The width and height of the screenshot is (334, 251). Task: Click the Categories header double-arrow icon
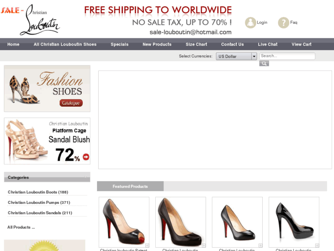[x=85, y=177]
